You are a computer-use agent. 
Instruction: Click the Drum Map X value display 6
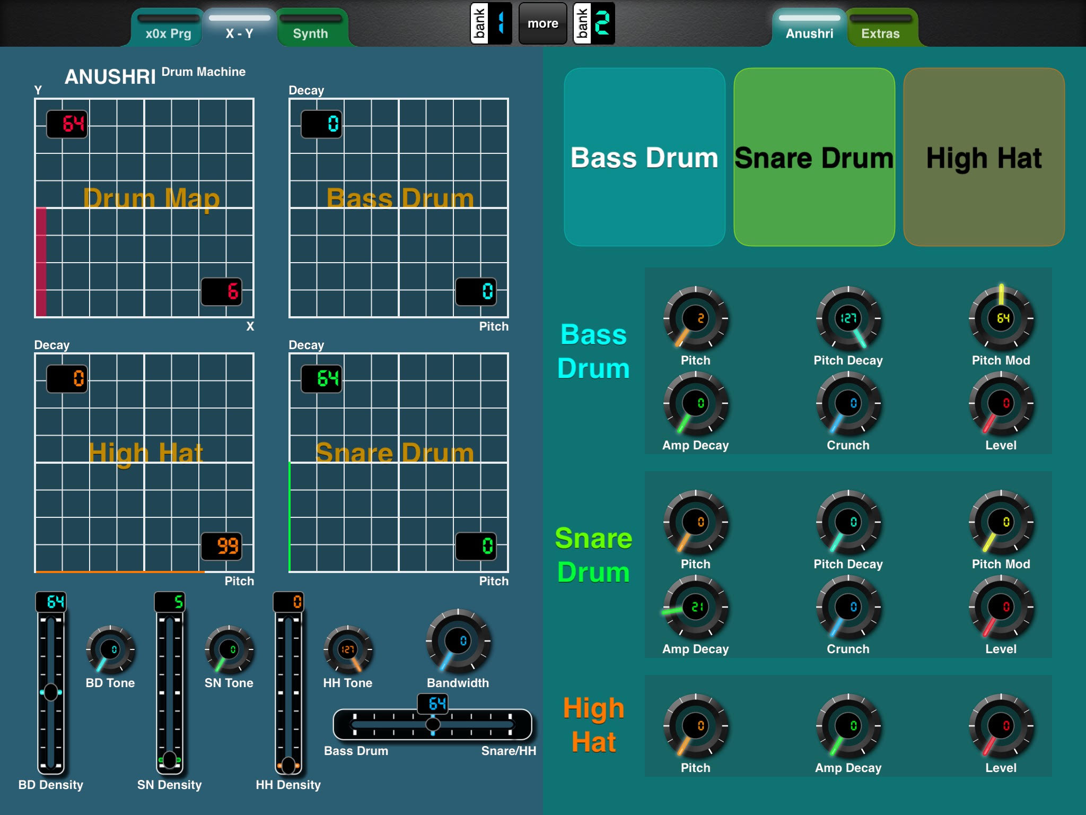pyautogui.click(x=222, y=291)
